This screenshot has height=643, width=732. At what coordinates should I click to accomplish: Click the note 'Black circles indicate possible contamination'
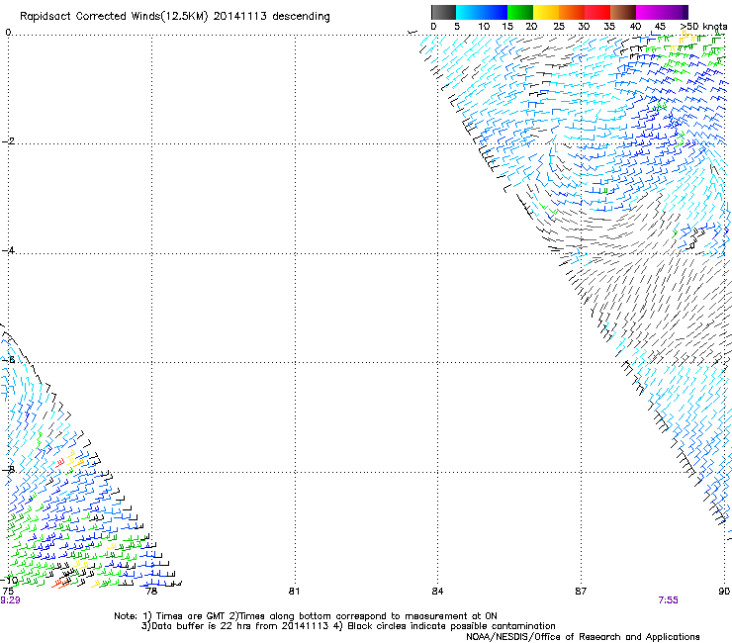pos(451,626)
